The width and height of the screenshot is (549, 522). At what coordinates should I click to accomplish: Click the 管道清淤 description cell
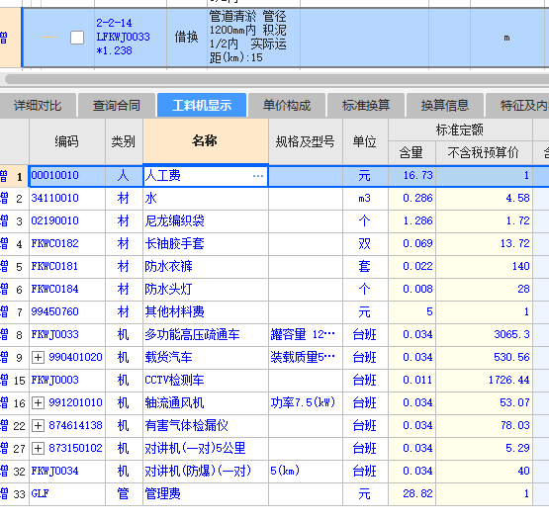tap(253, 38)
